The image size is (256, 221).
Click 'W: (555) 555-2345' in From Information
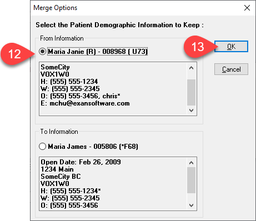pos(70,89)
